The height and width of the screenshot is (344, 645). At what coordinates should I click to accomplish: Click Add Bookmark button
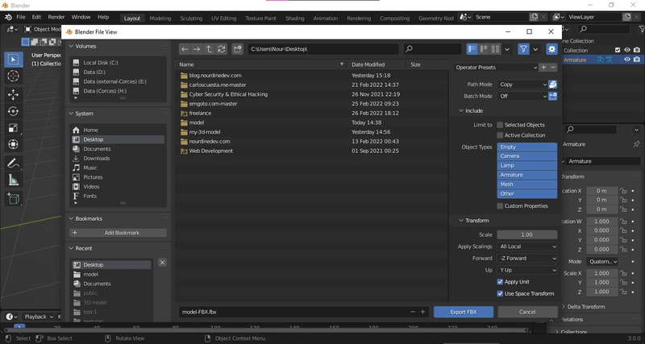coord(118,233)
